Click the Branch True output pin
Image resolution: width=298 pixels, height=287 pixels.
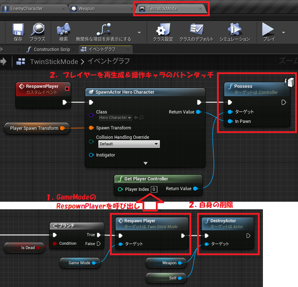point(99,235)
